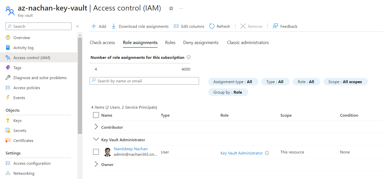Viewport: 383px width, 179px height.
Task: Expand the Owner role group
Action: click(x=96, y=164)
